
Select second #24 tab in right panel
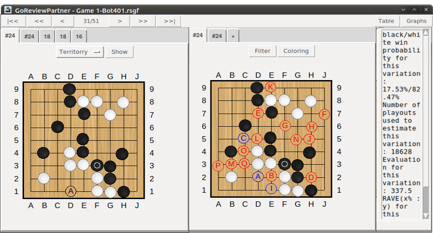coord(217,36)
